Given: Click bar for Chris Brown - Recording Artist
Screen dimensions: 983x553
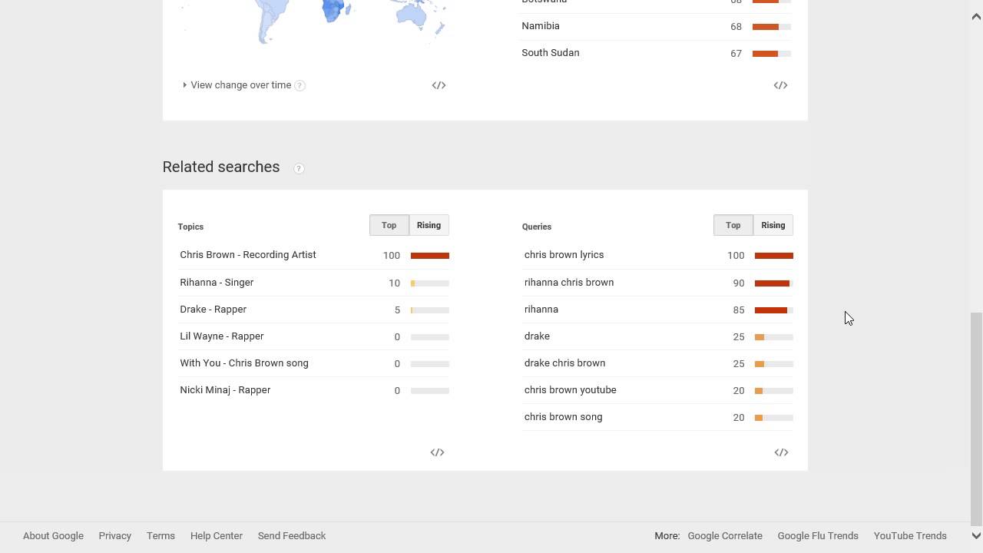Looking at the screenshot, I should click(x=430, y=256).
